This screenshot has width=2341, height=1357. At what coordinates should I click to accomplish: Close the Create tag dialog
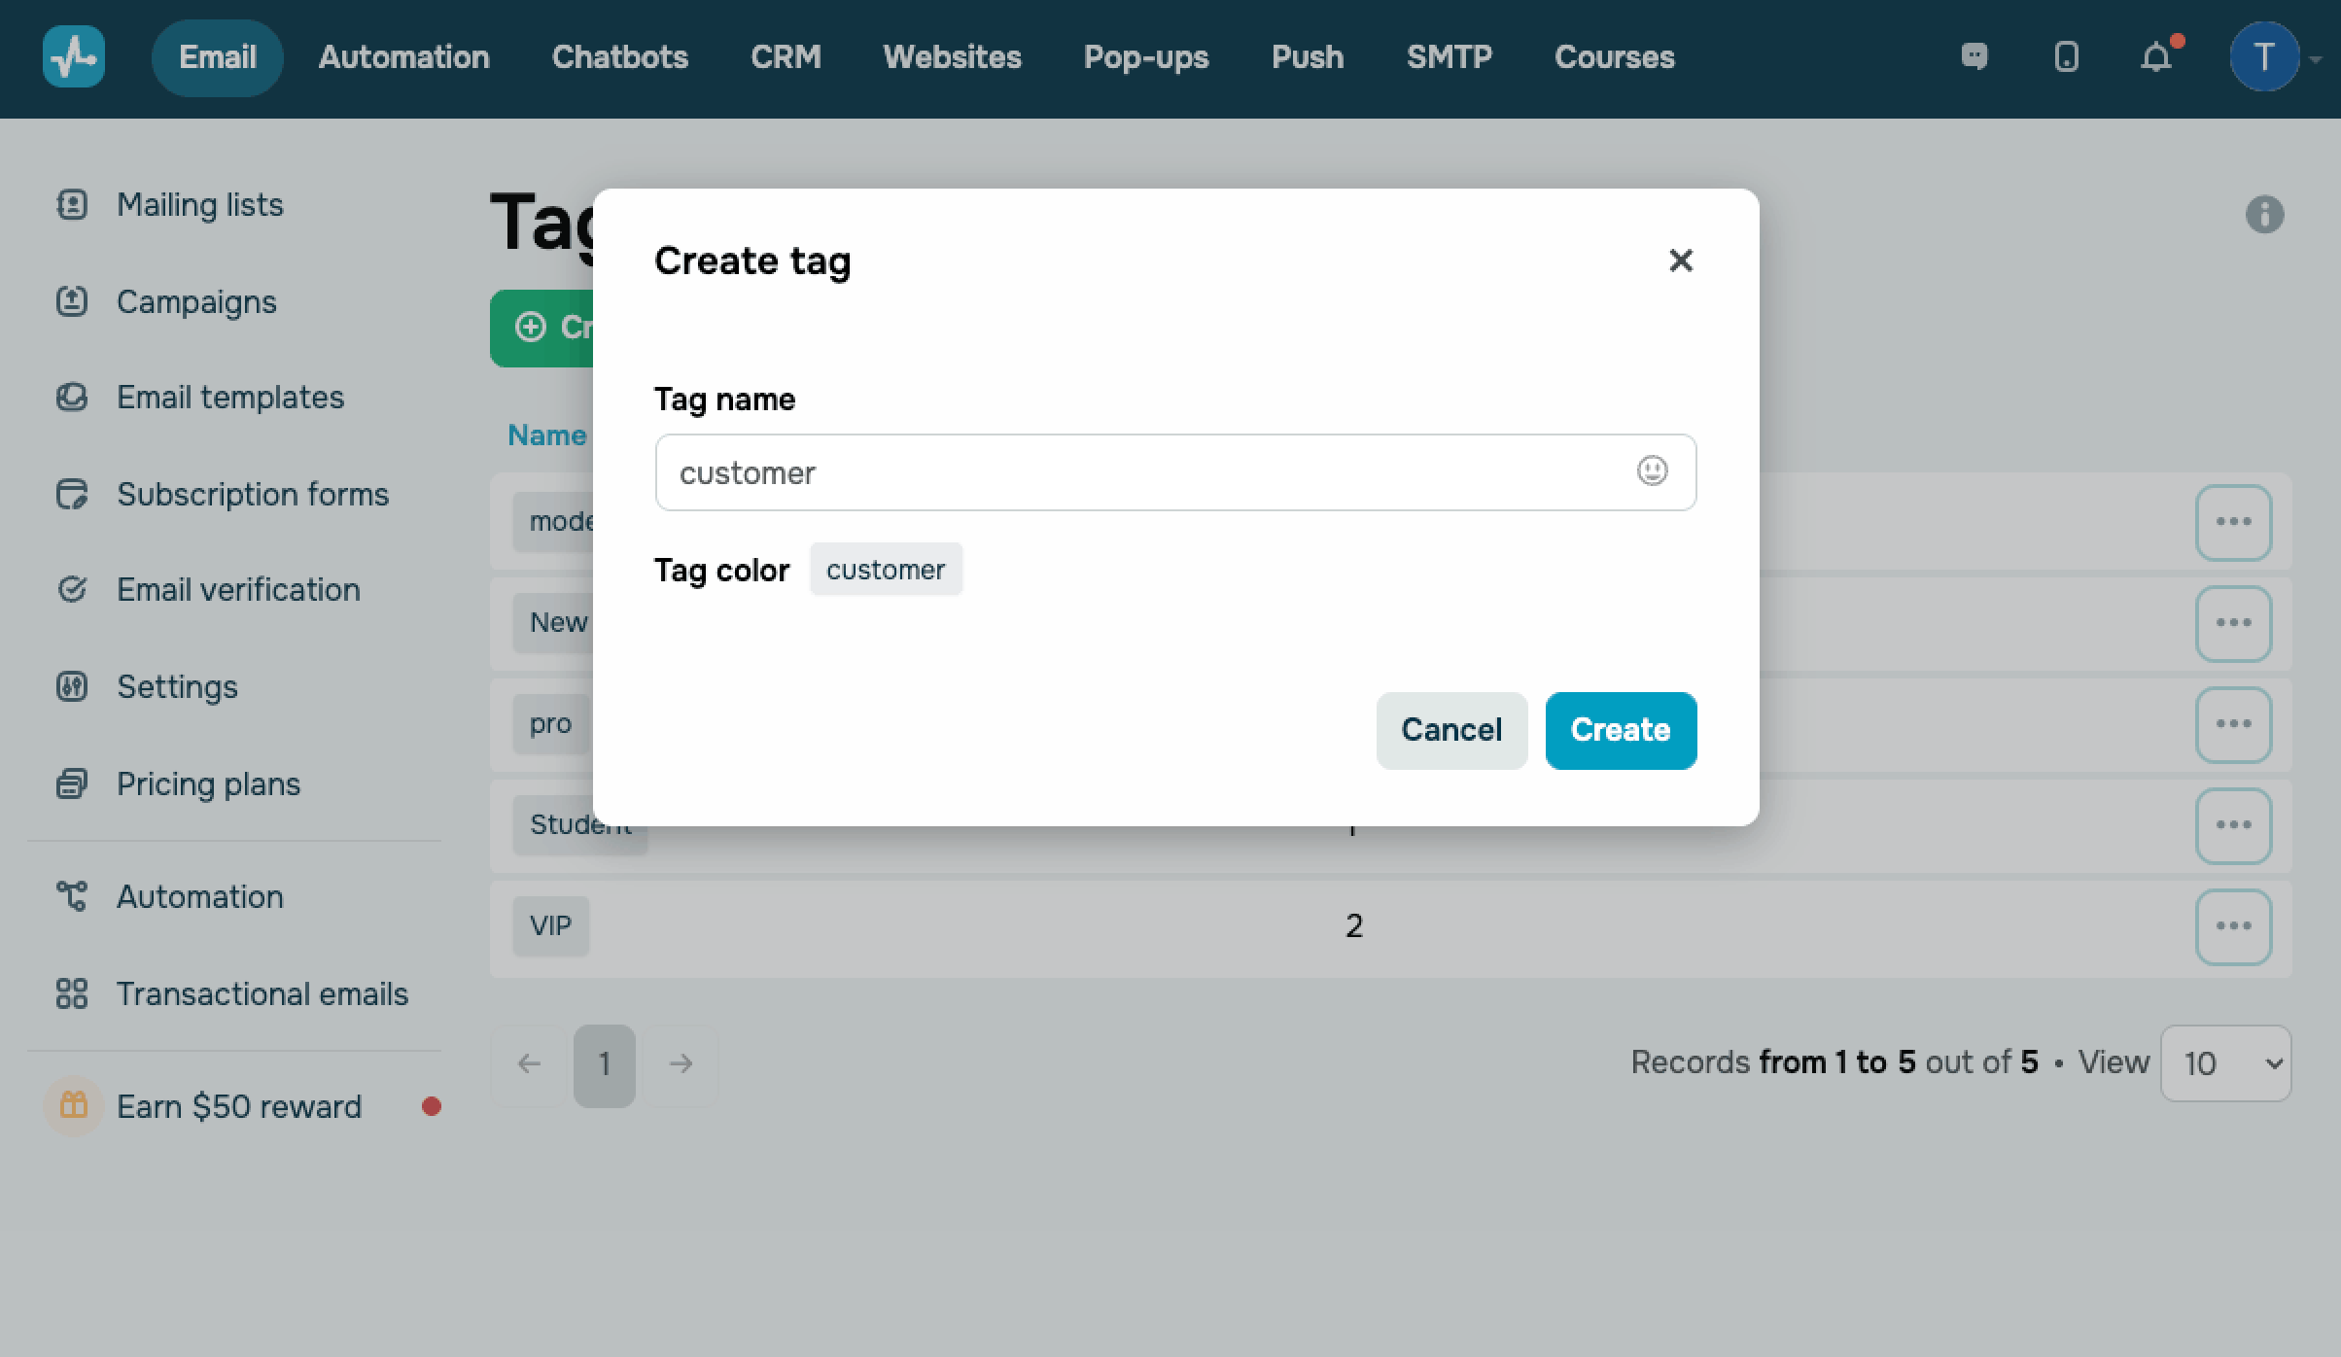tap(1680, 261)
